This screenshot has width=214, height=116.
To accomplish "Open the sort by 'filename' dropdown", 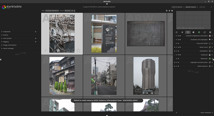I will click(69, 11).
